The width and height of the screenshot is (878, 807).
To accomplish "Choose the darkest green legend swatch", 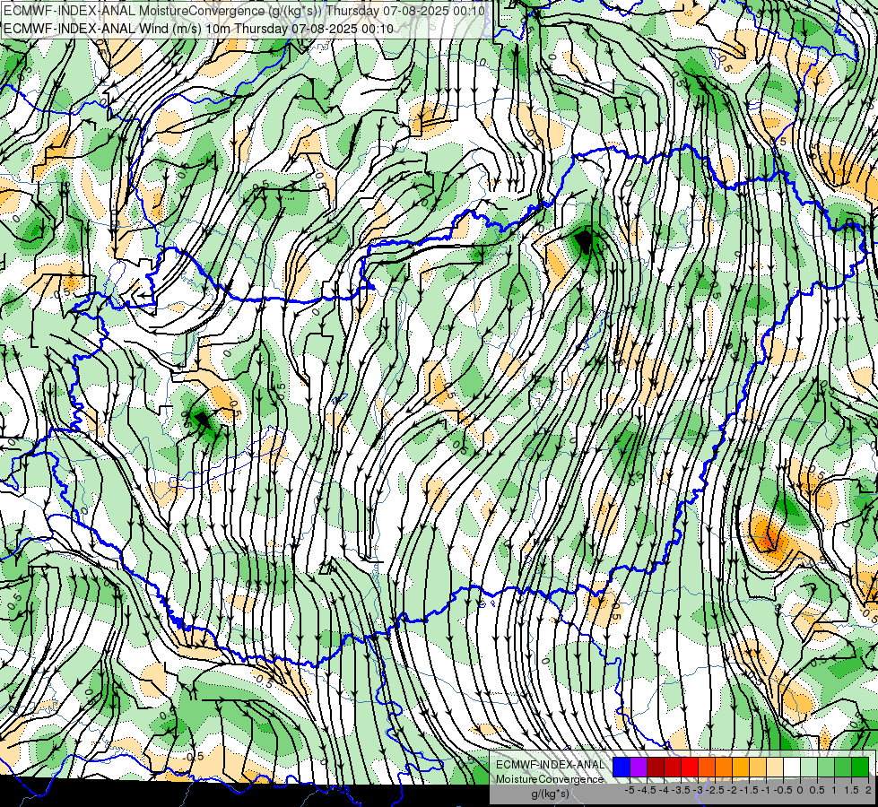I will coord(860,767).
